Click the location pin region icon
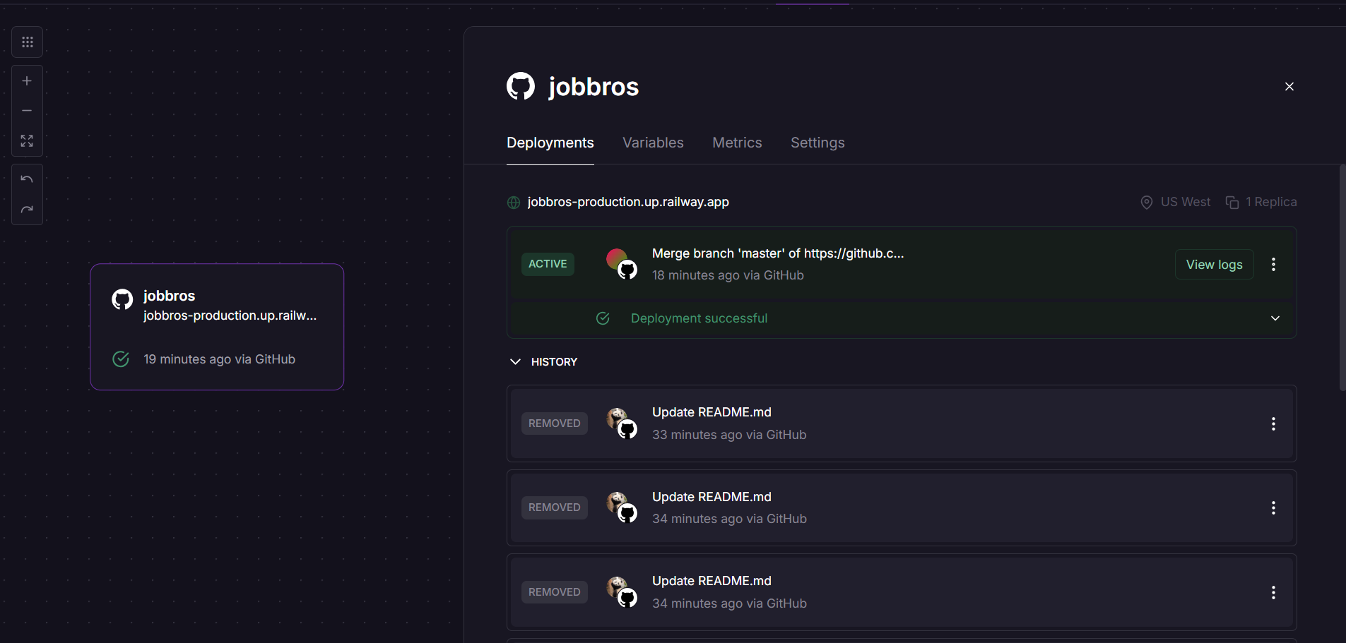 pyautogui.click(x=1147, y=203)
